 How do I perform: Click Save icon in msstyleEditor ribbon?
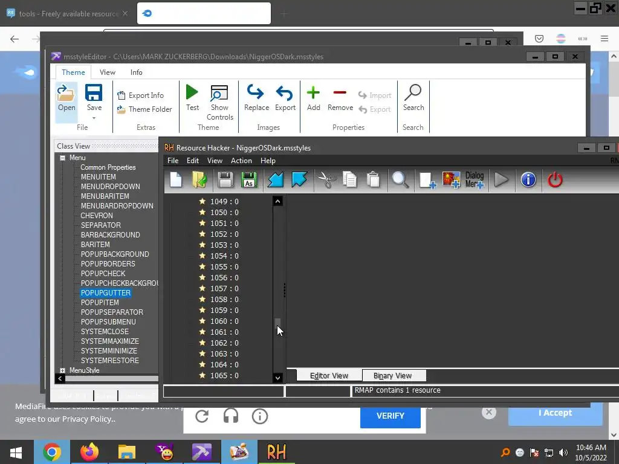(x=94, y=93)
